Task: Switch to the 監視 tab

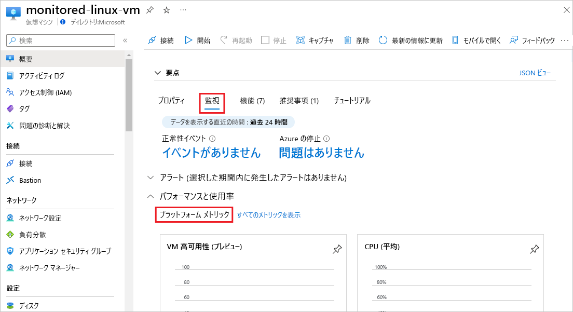Action: coord(212,101)
